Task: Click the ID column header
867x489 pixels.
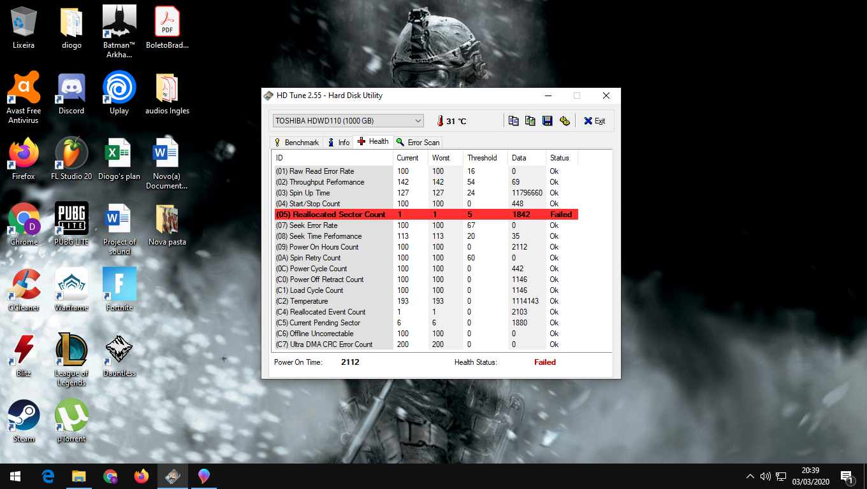Action: click(333, 158)
